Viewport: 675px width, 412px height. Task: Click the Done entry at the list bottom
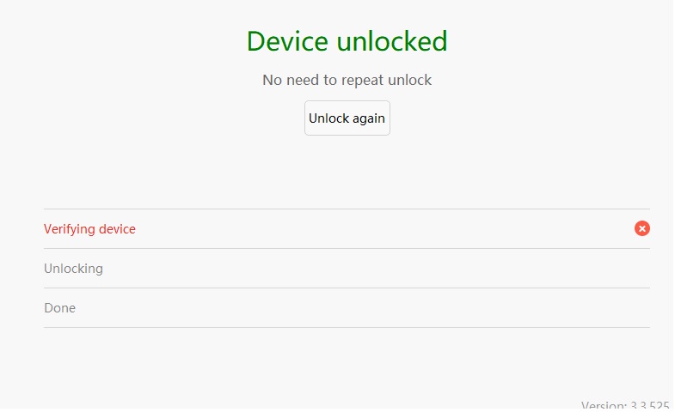click(59, 308)
